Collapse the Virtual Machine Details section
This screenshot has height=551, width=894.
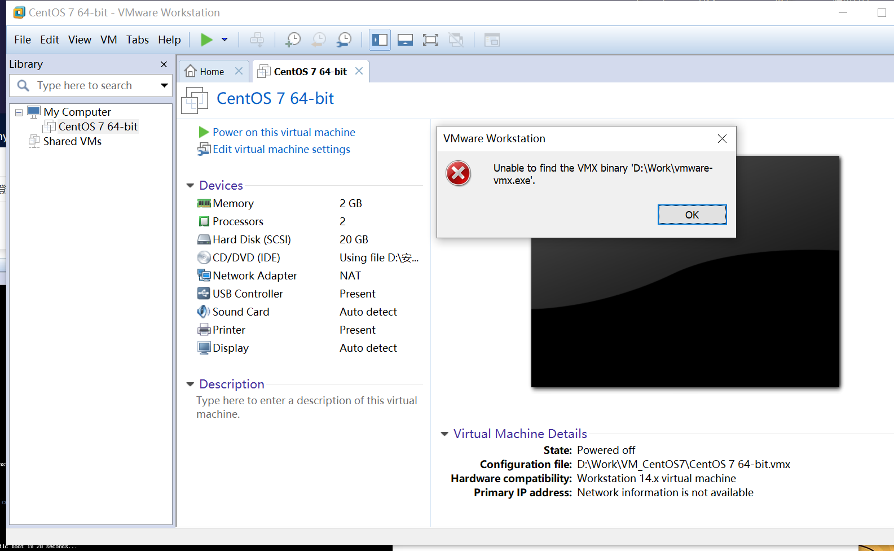click(444, 434)
